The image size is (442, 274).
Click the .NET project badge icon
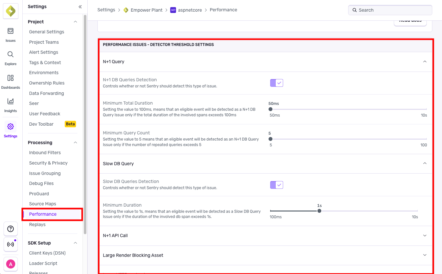173,10
